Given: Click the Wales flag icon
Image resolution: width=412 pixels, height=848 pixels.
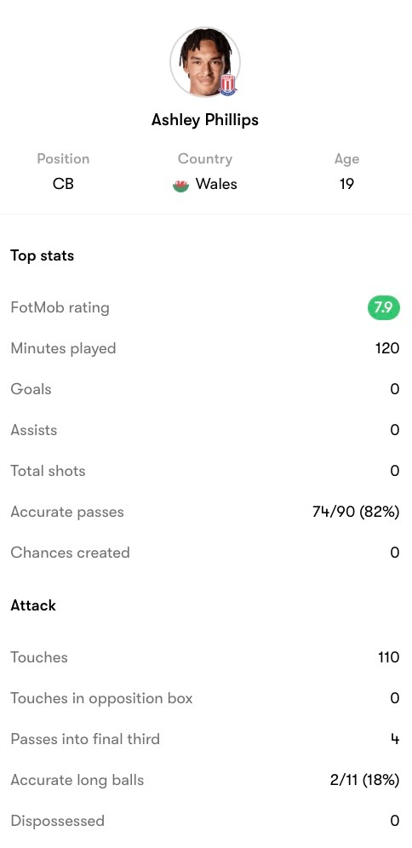Looking at the screenshot, I should pyautogui.click(x=180, y=186).
